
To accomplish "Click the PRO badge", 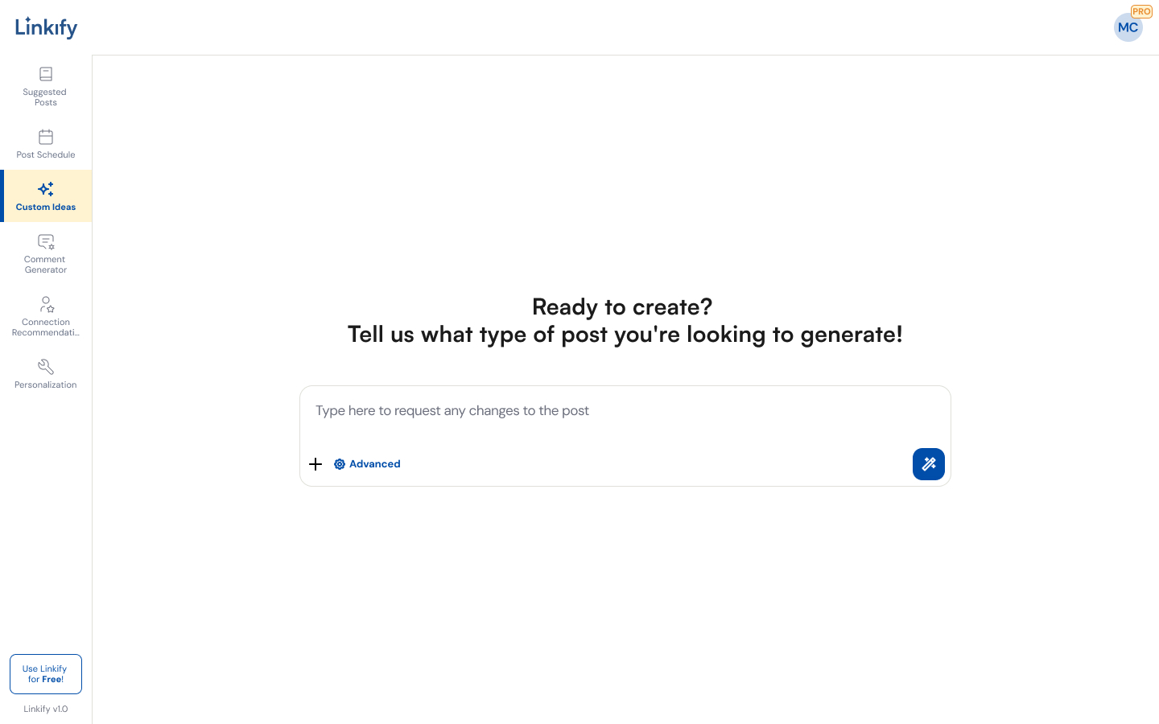I will 1141,11.
